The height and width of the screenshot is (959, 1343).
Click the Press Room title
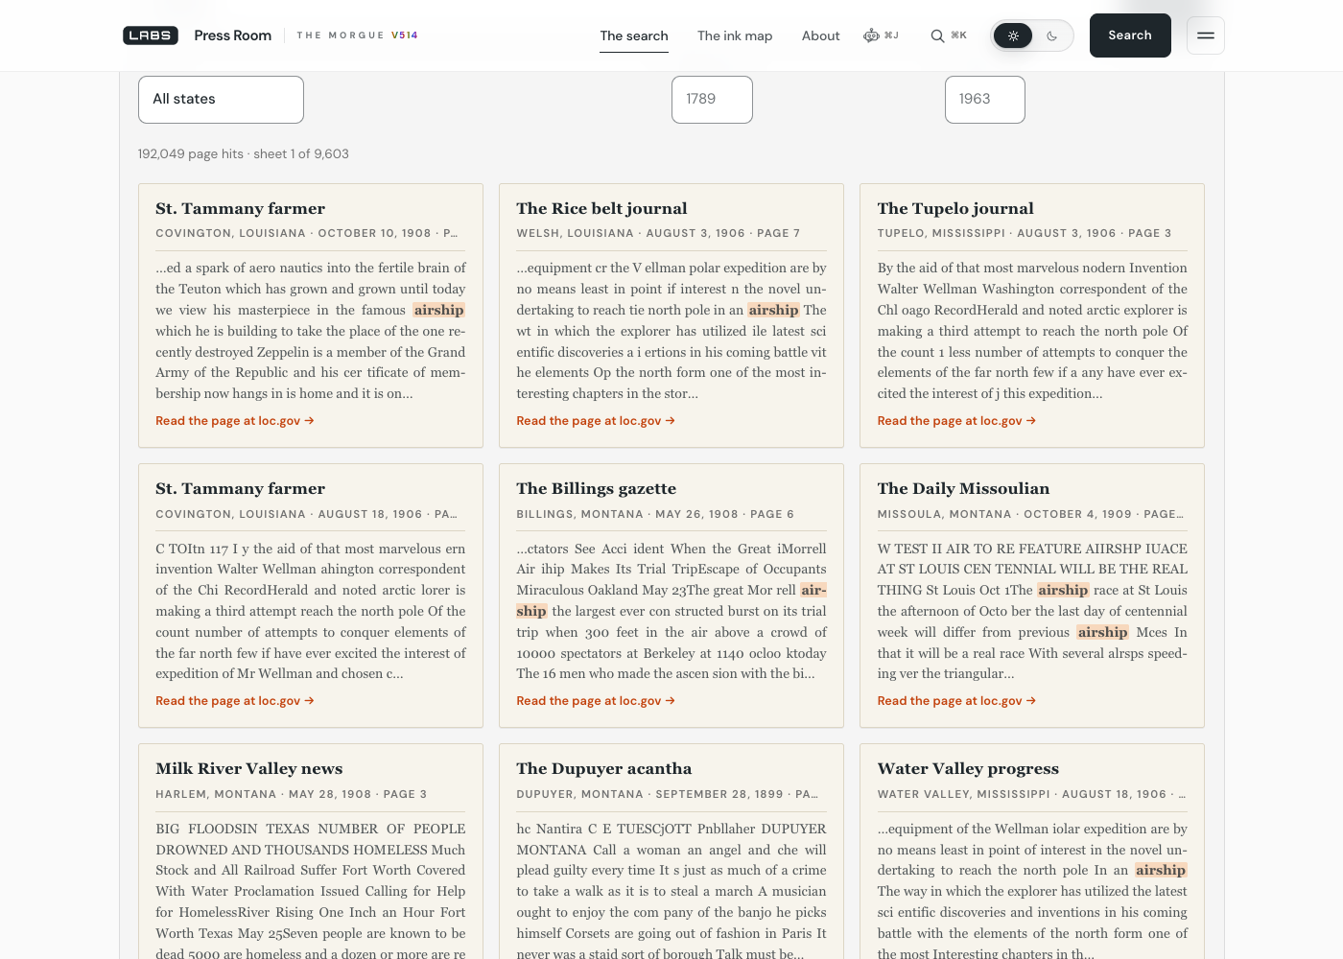click(x=233, y=35)
